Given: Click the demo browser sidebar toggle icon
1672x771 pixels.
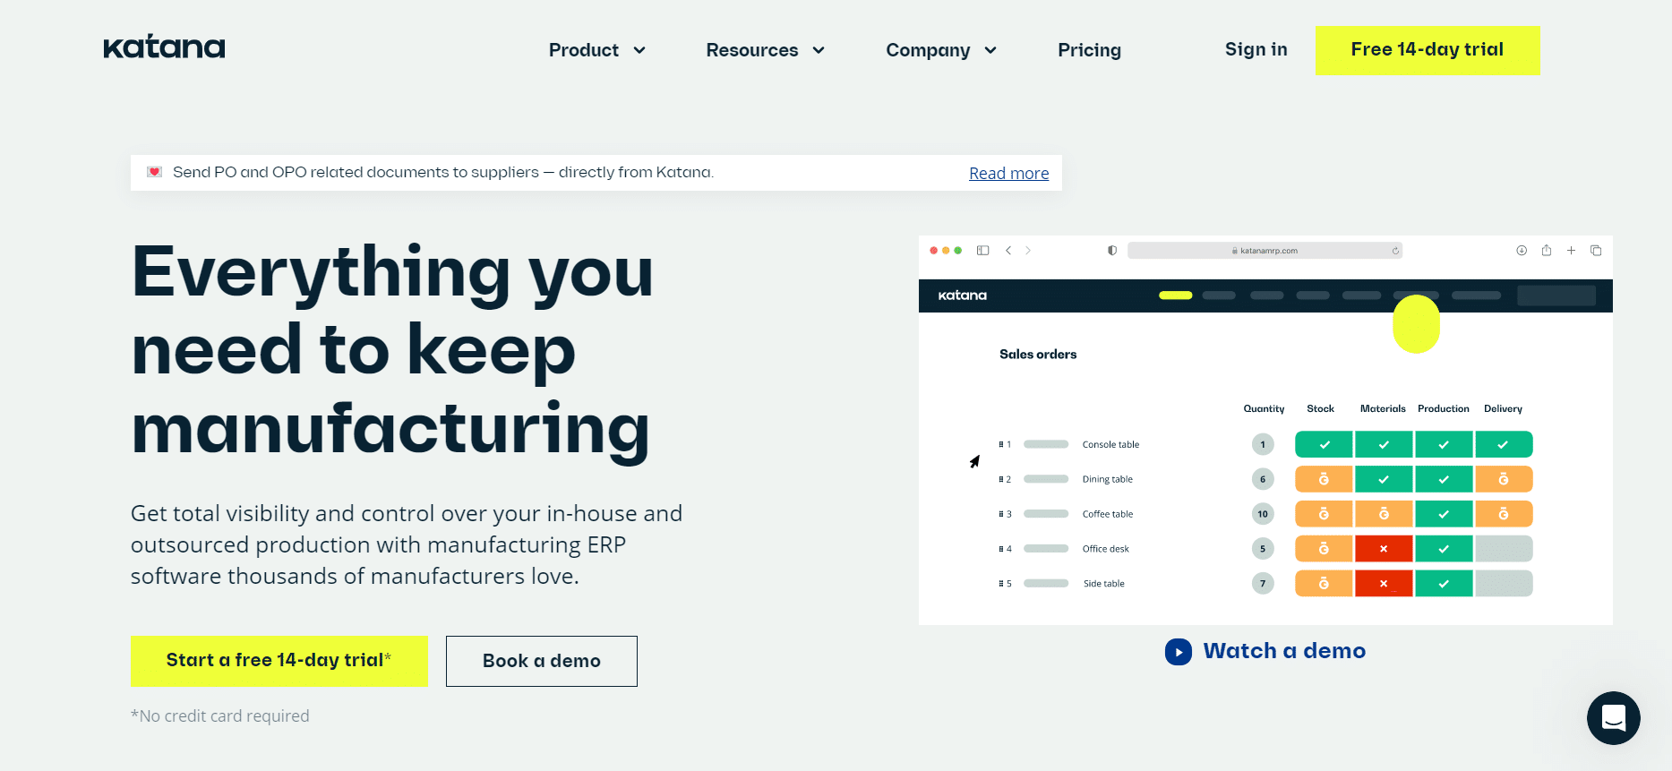Looking at the screenshot, I should click(982, 251).
